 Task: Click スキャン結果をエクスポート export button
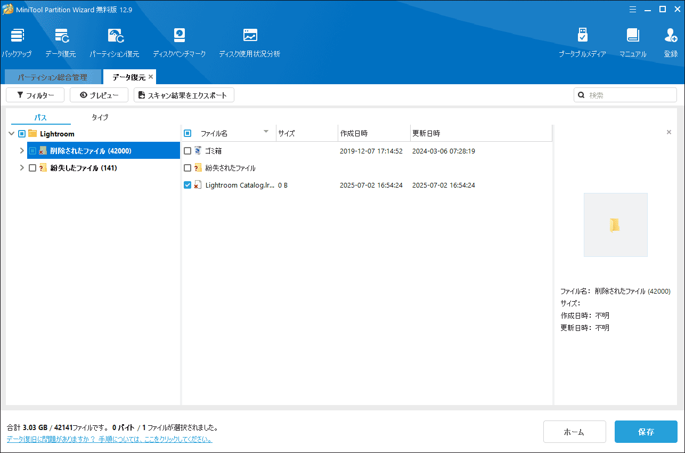tap(184, 95)
